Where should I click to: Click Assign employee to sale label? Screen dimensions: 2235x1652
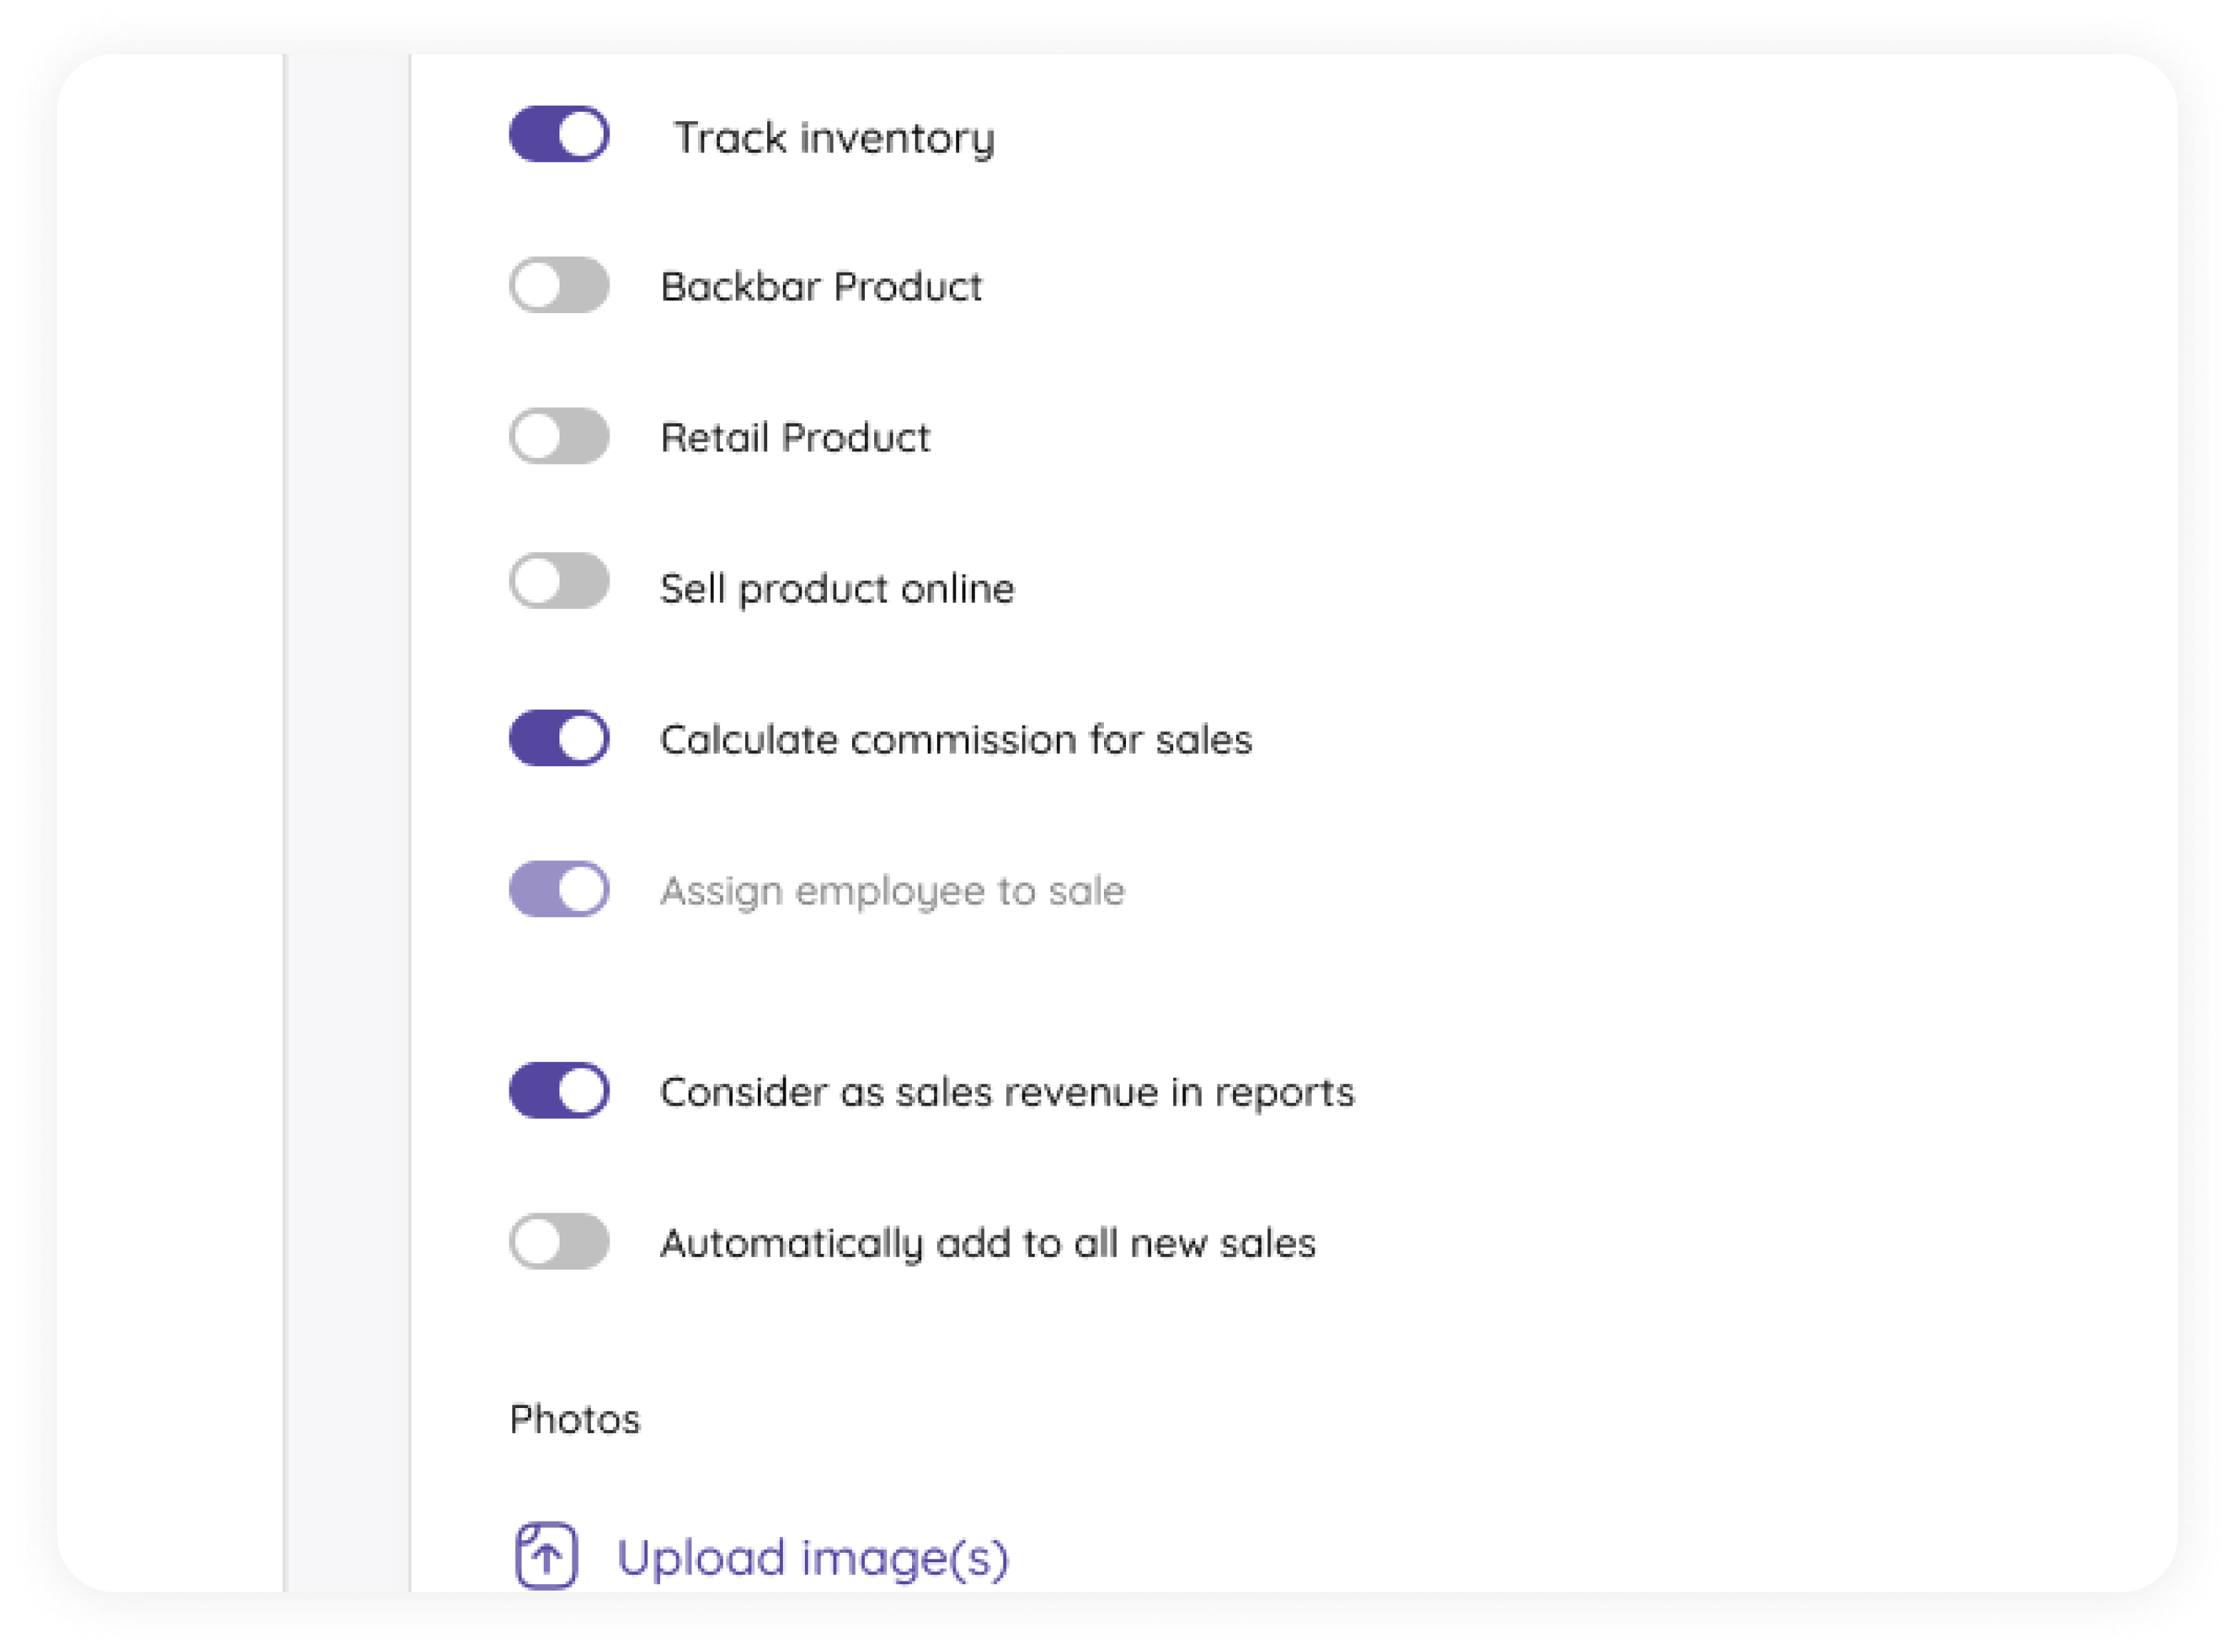click(x=893, y=891)
